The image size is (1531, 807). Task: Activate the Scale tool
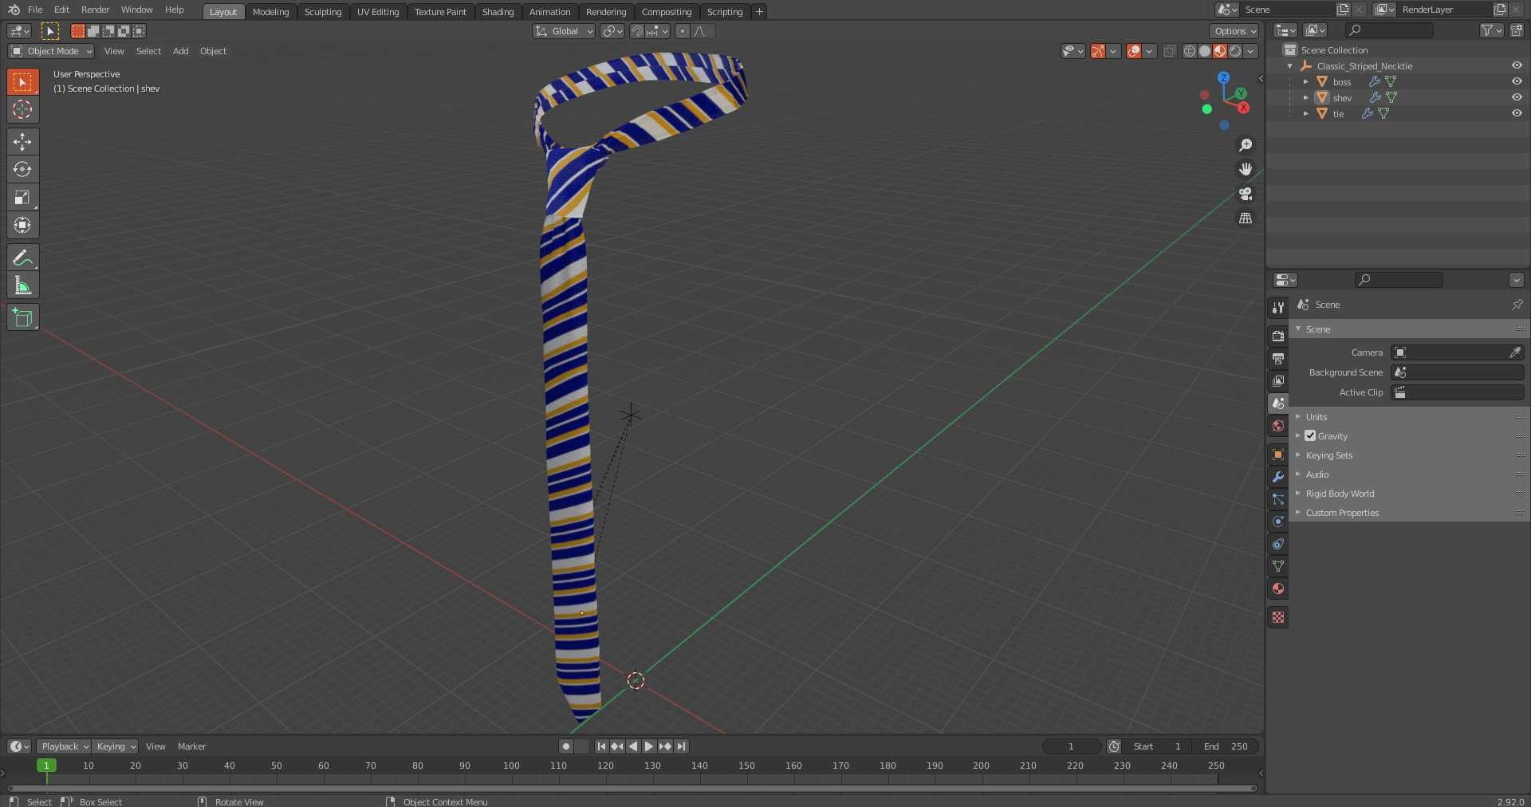[x=22, y=197]
